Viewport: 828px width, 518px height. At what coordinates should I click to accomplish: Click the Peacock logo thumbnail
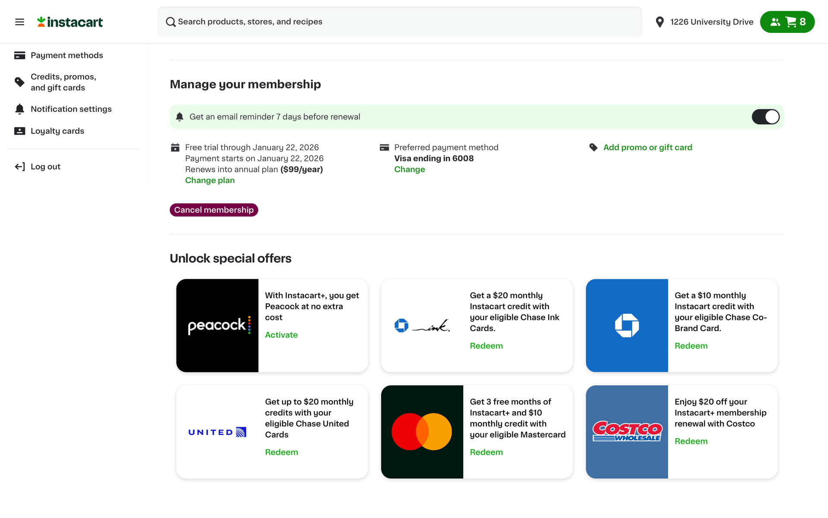217,325
